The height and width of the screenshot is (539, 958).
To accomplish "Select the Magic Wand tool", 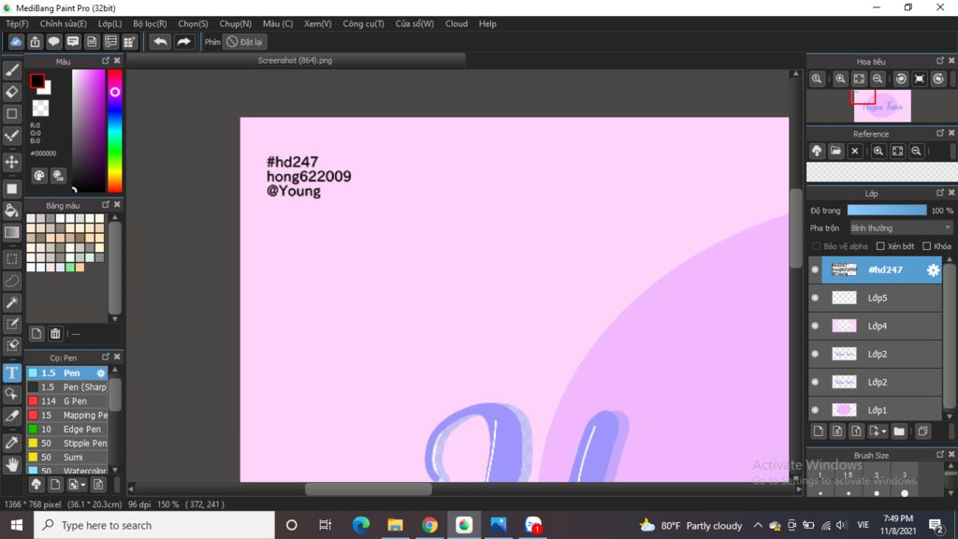I will tap(11, 302).
